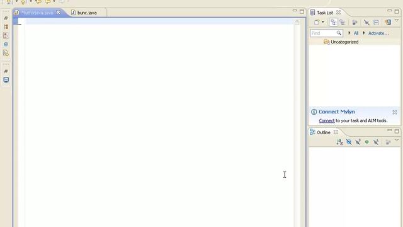Dismiss the Connect Mylyn notice
This screenshot has height=227, width=403.
(x=395, y=112)
